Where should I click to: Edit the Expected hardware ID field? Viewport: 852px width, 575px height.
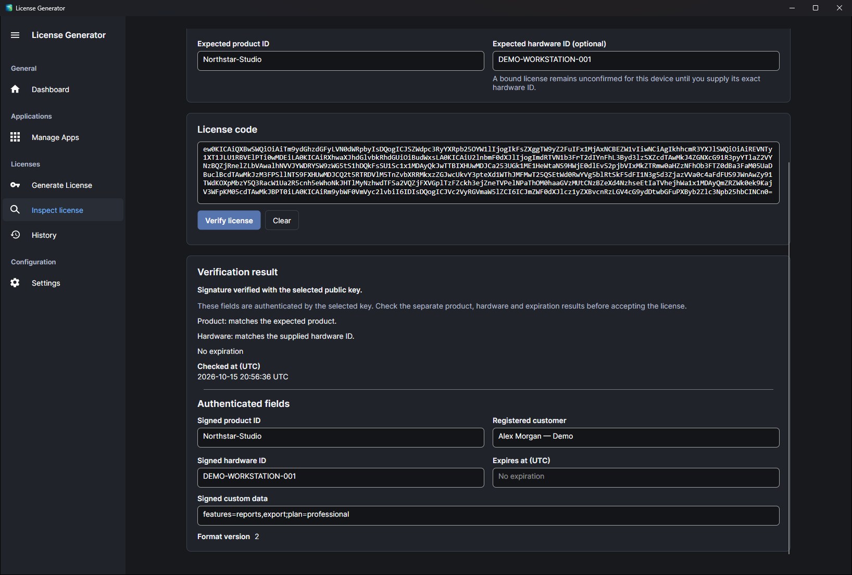tap(636, 60)
